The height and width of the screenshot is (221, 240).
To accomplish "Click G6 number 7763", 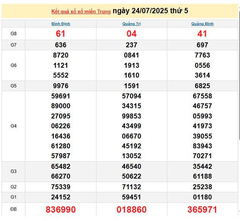I will pyautogui.click(x=203, y=55).
